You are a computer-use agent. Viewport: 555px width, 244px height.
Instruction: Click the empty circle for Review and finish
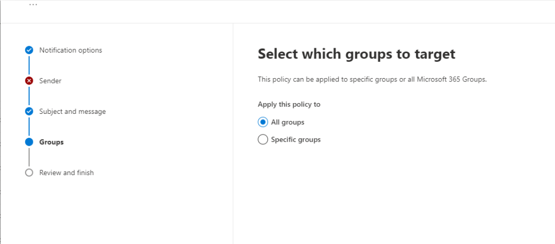pos(29,172)
